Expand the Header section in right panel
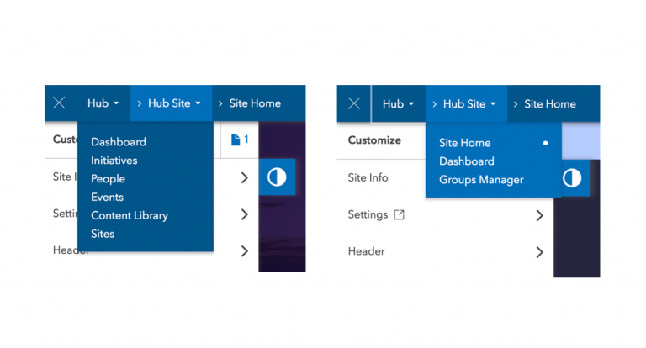646x348 pixels. pyautogui.click(x=539, y=251)
